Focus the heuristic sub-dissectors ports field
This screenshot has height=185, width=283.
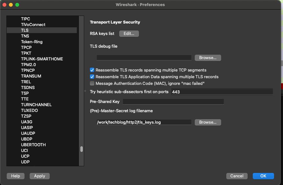coord(222,92)
